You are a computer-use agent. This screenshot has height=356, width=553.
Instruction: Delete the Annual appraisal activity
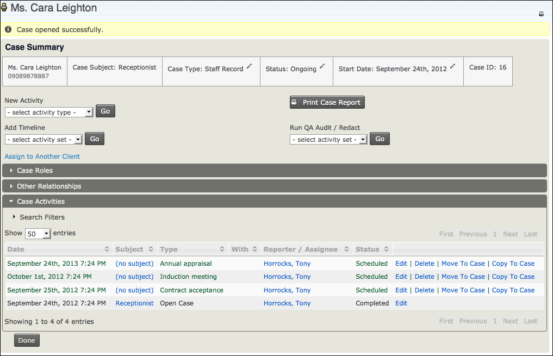tap(424, 264)
